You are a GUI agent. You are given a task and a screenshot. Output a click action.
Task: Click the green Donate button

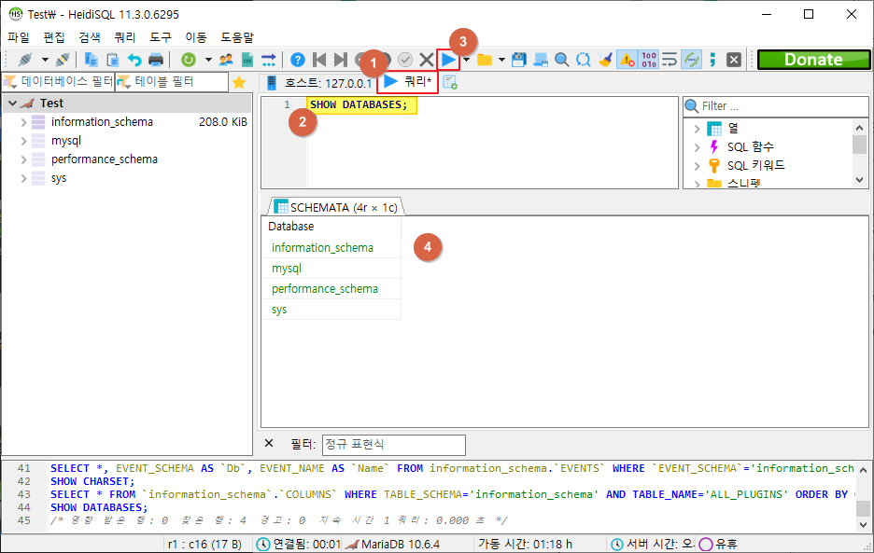[813, 60]
